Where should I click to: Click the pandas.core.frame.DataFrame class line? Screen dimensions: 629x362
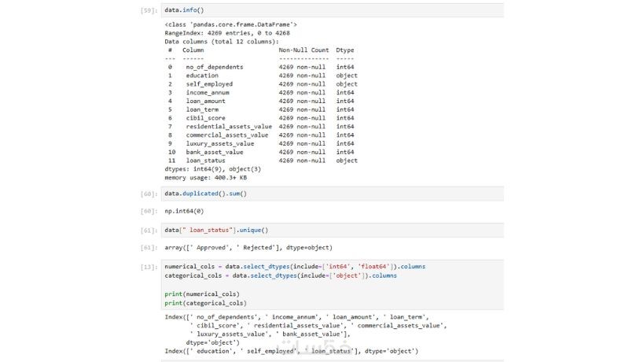(x=230, y=25)
